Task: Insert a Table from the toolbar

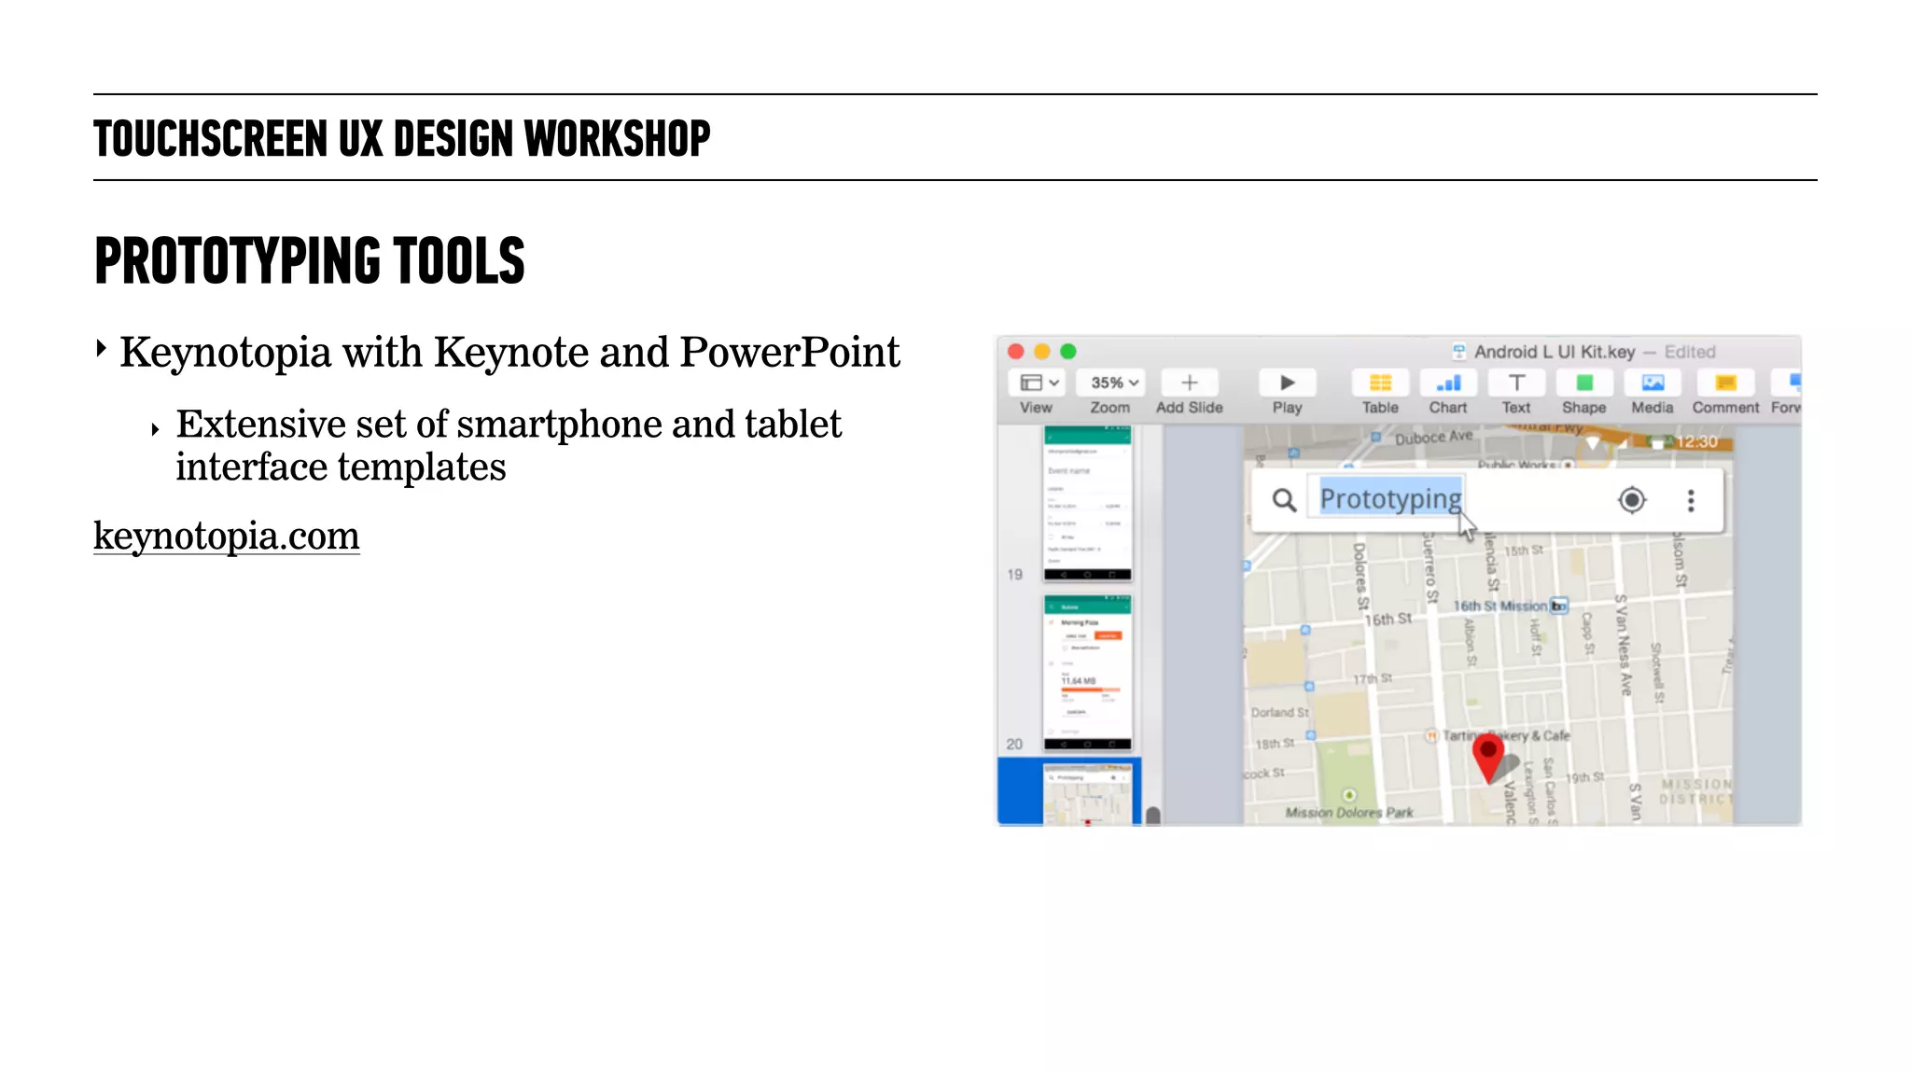Action: tap(1380, 383)
